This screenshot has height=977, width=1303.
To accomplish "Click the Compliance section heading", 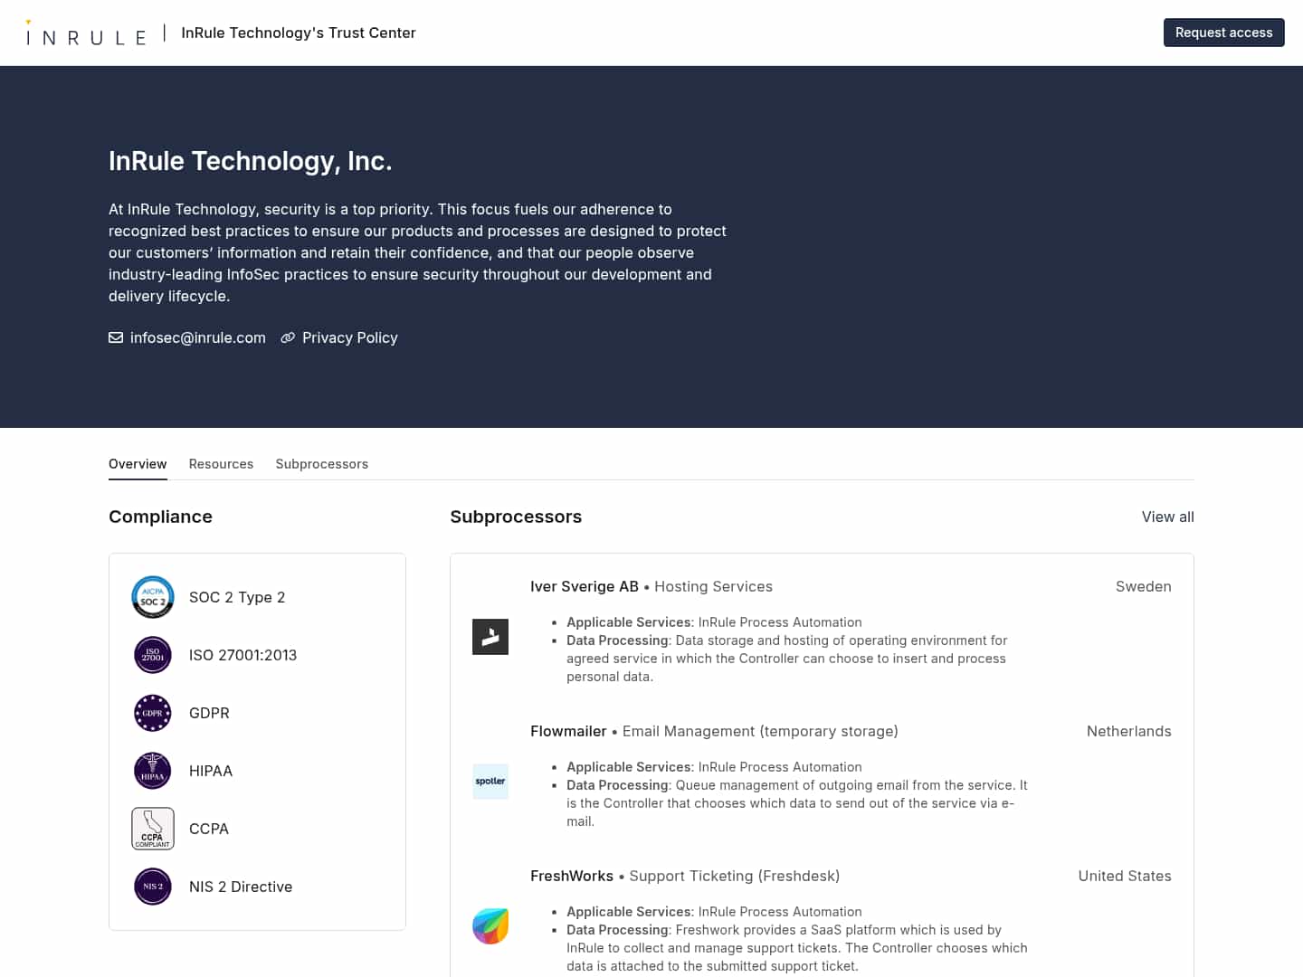I will (160, 517).
